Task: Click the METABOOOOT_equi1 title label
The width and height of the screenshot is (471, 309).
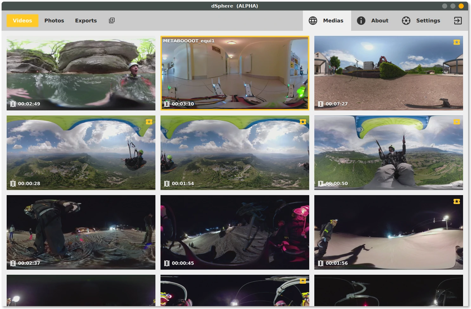Action: tap(189, 41)
